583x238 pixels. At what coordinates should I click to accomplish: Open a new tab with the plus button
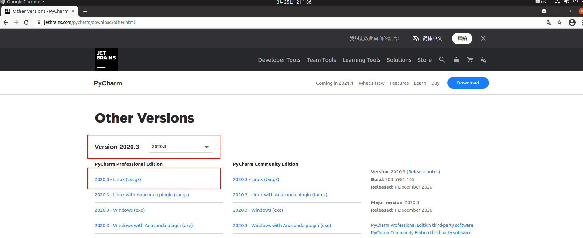click(x=85, y=11)
